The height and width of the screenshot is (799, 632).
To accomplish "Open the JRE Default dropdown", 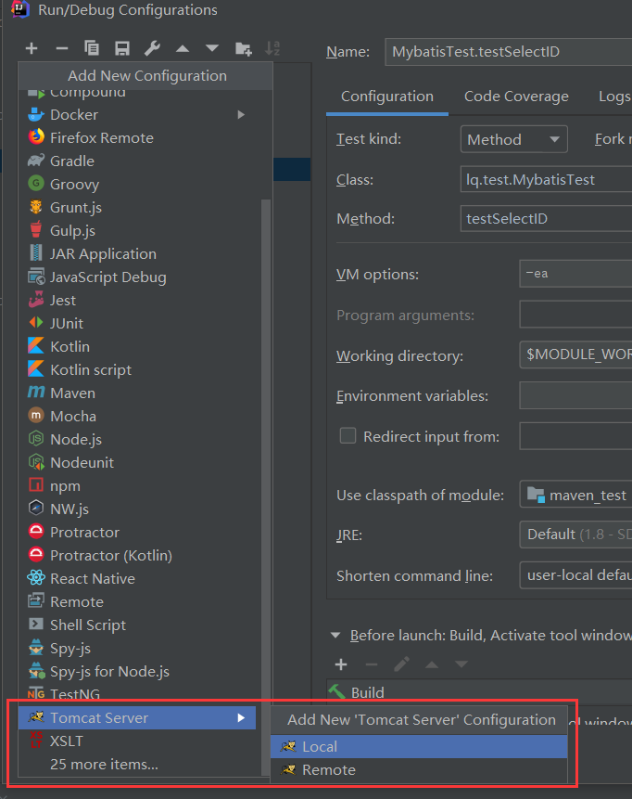I will click(575, 534).
